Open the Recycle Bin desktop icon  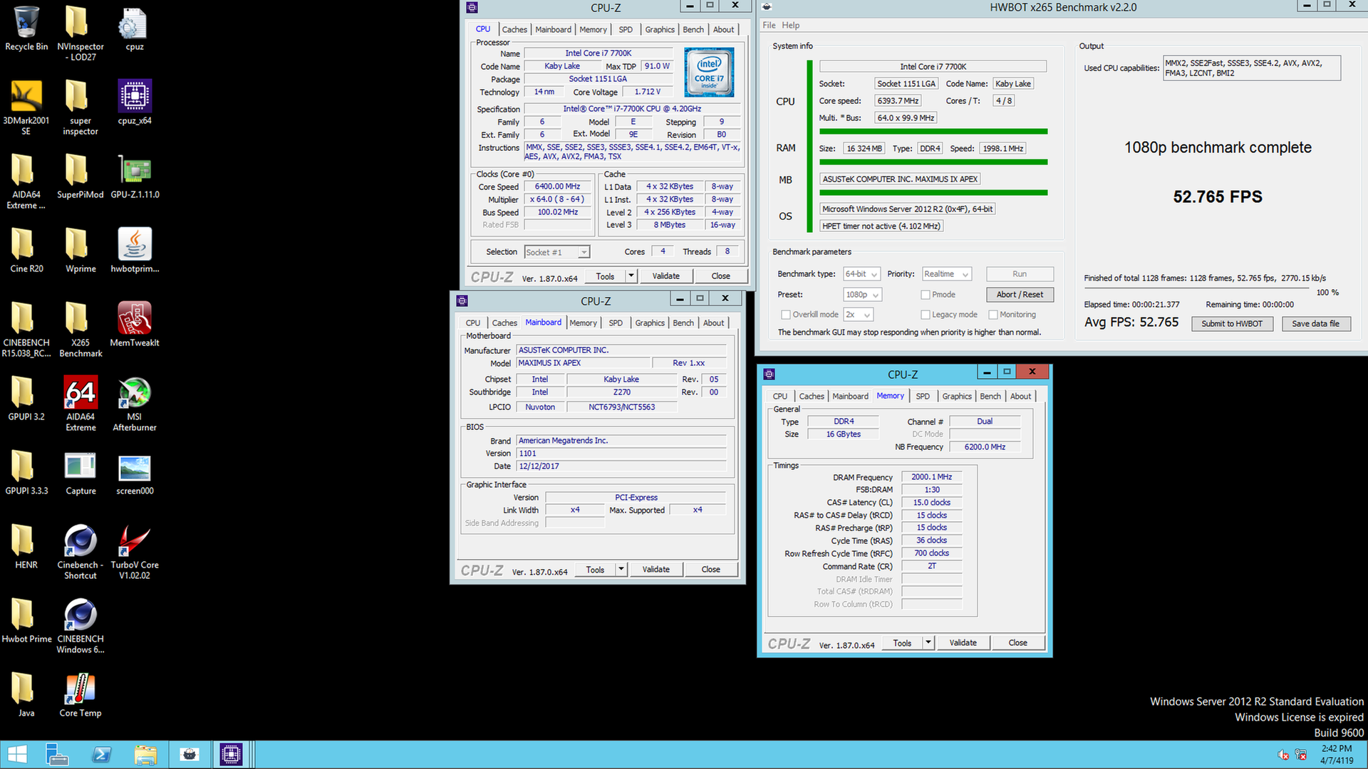pos(26,28)
